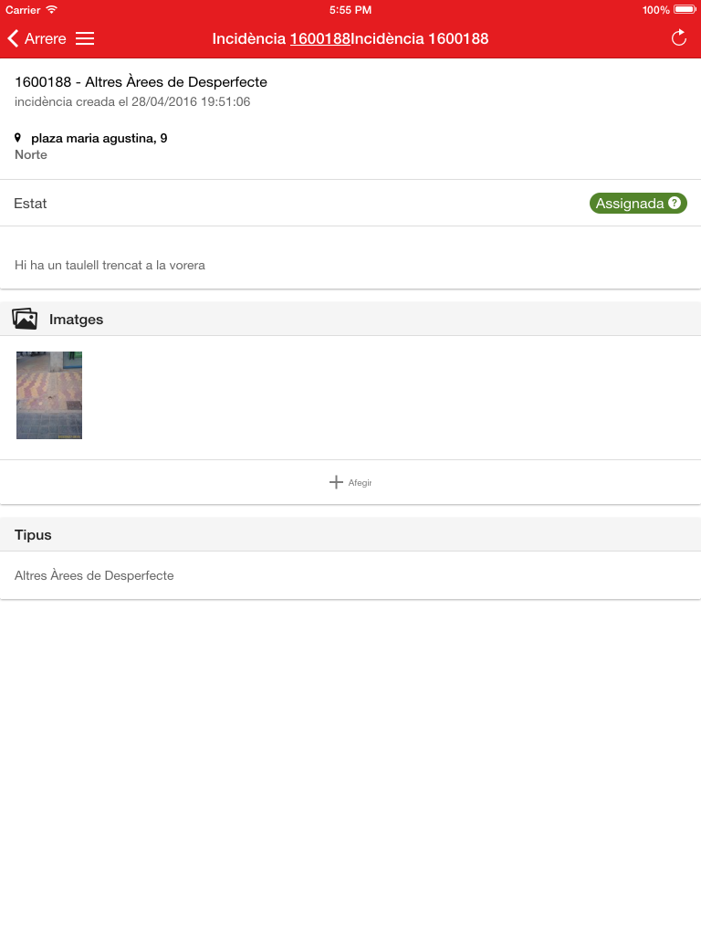701x935 pixels.
Task: Refresh the incident with the reload icon
Action: click(679, 38)
